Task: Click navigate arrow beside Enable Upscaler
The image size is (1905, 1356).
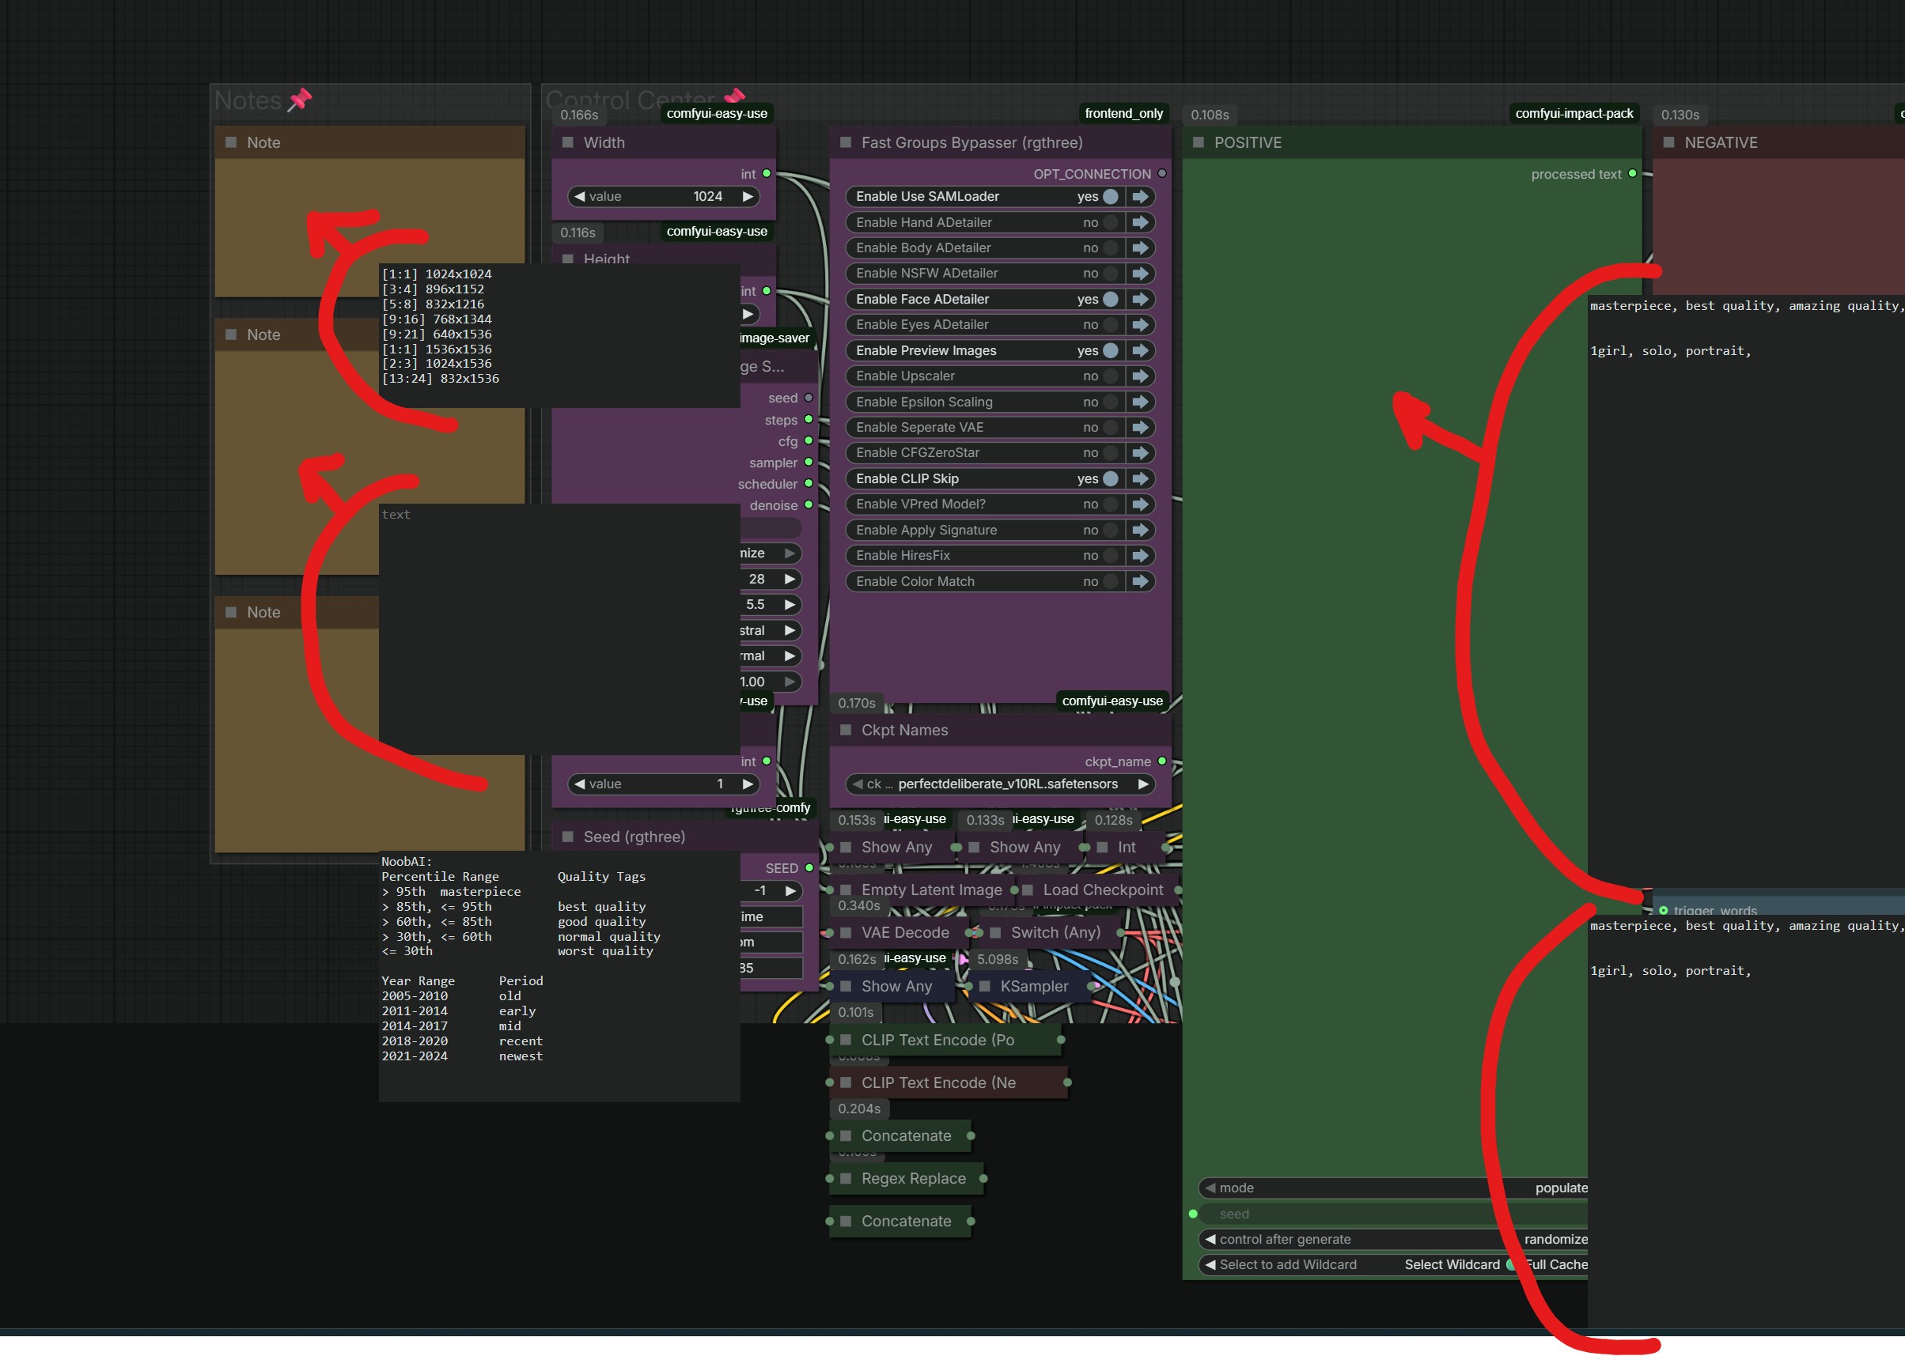Action: coord(1140,376)
